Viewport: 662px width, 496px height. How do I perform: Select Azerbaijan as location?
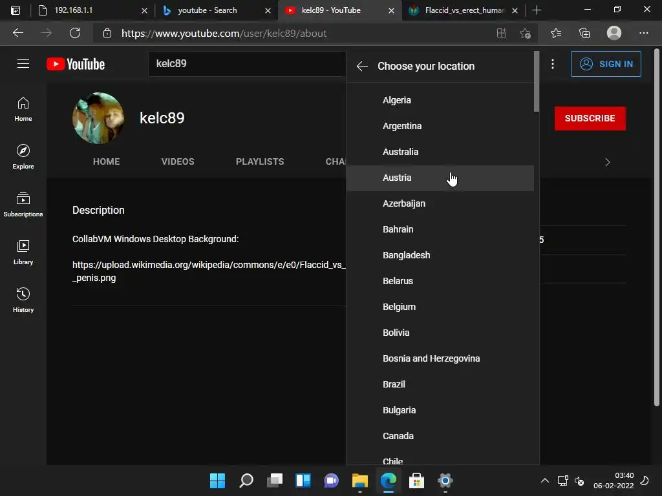(440, 203)
